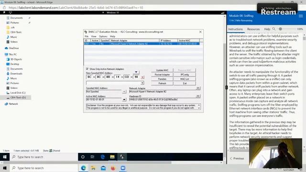Click the Active MAC column header
The width and height of the screenshot is (306, 172).
tap(188, 41)
